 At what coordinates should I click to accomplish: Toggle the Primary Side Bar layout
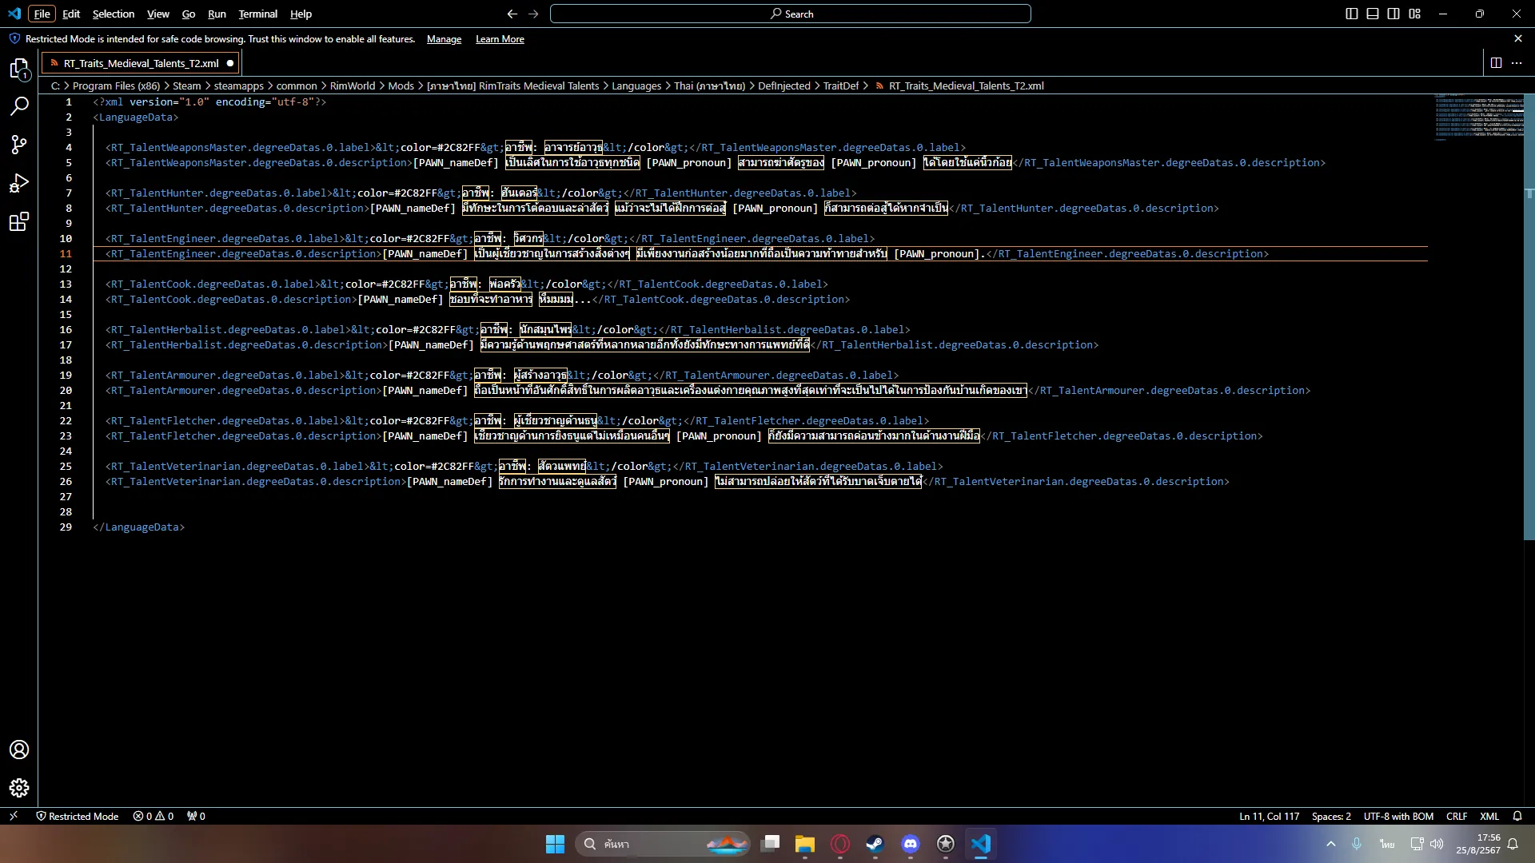click(1352, 14)
